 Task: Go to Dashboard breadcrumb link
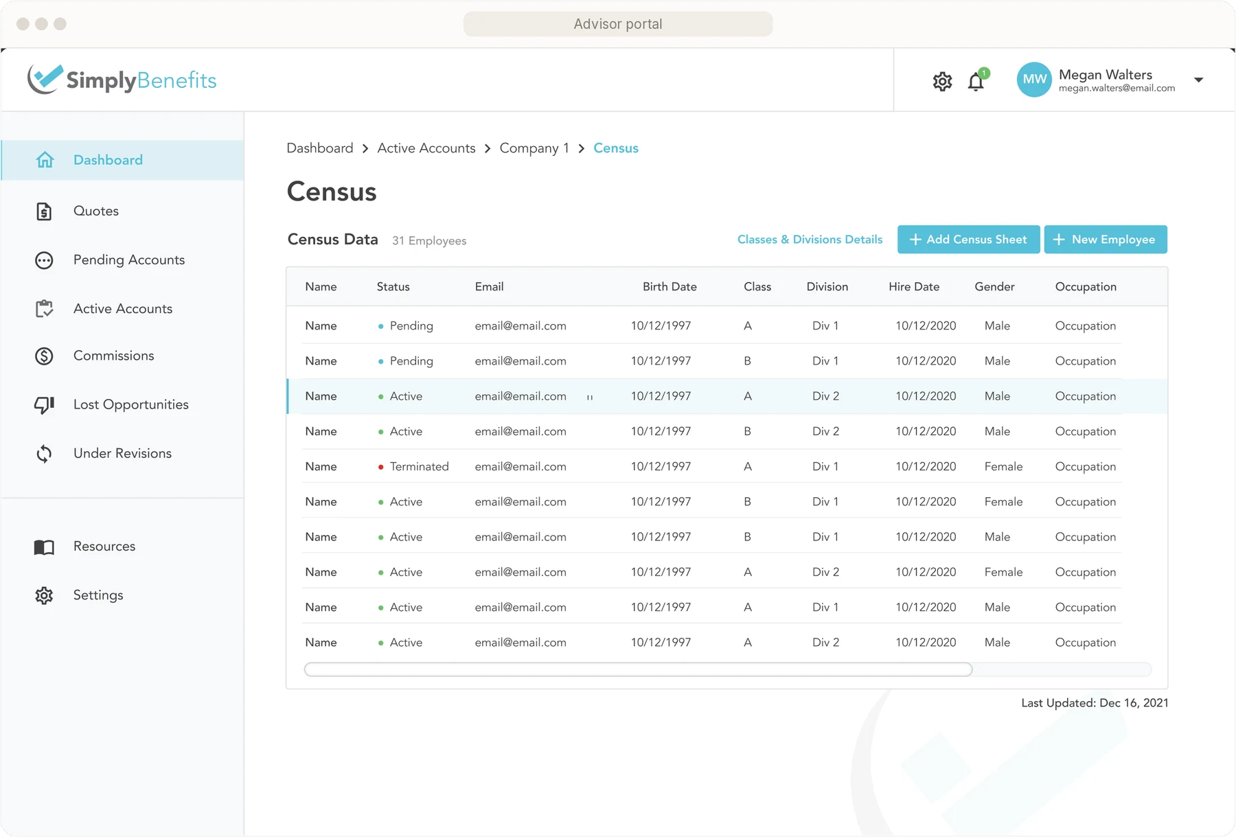click(x=319, y=148)
